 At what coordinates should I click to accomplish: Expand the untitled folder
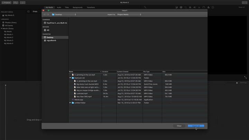tap(70, 103)
